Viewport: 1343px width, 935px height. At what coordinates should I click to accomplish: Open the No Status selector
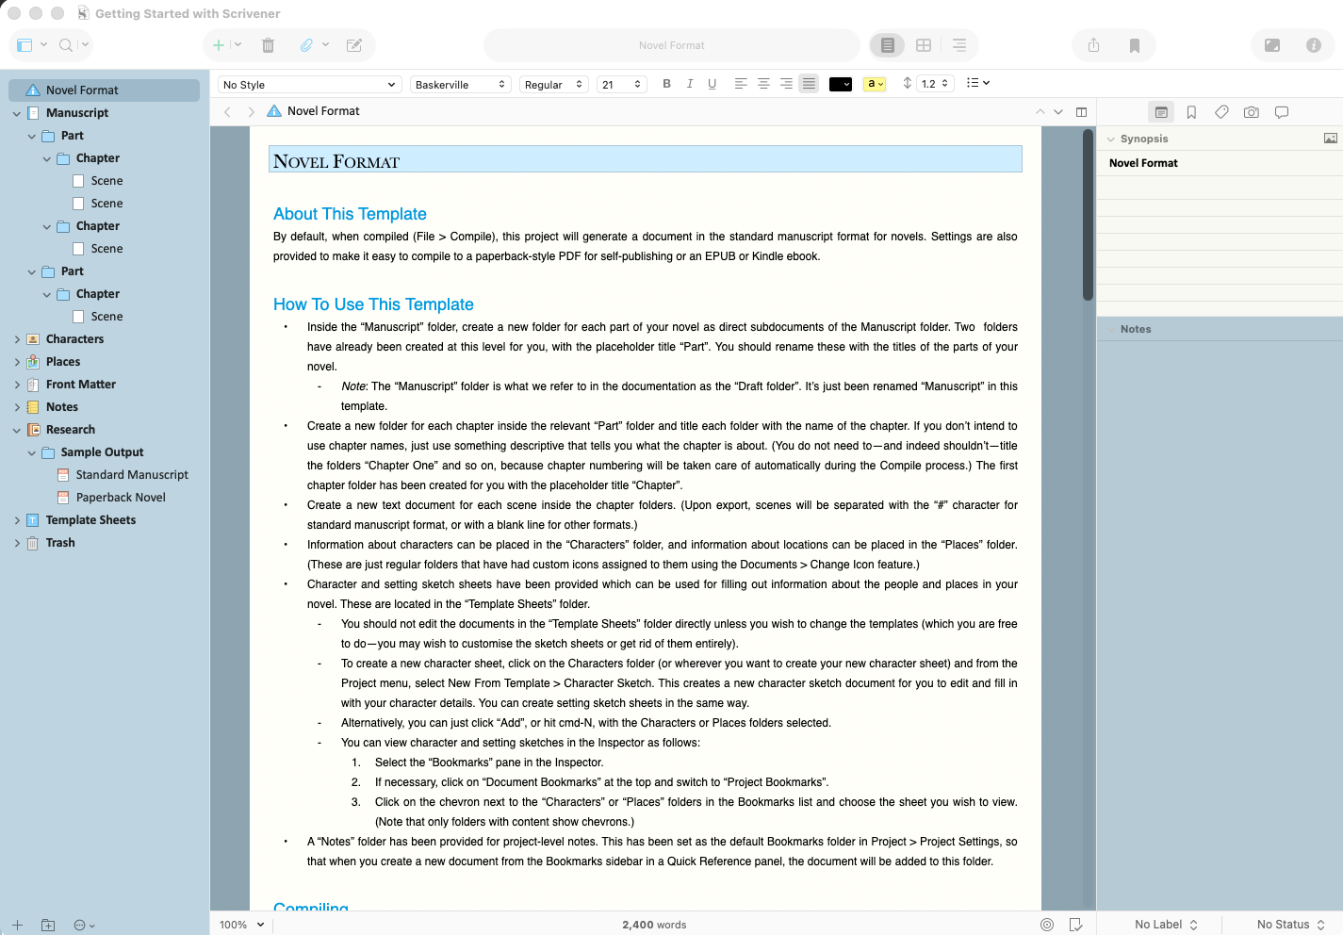click(1290, 925)
